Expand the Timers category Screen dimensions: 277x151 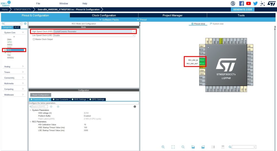click(23, 72)
